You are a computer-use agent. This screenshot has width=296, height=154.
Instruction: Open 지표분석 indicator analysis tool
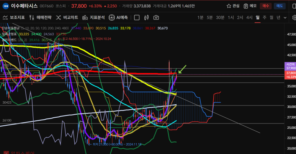93,18
